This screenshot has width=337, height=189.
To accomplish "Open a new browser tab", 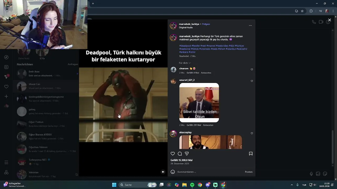I will [x=93, y=3].
